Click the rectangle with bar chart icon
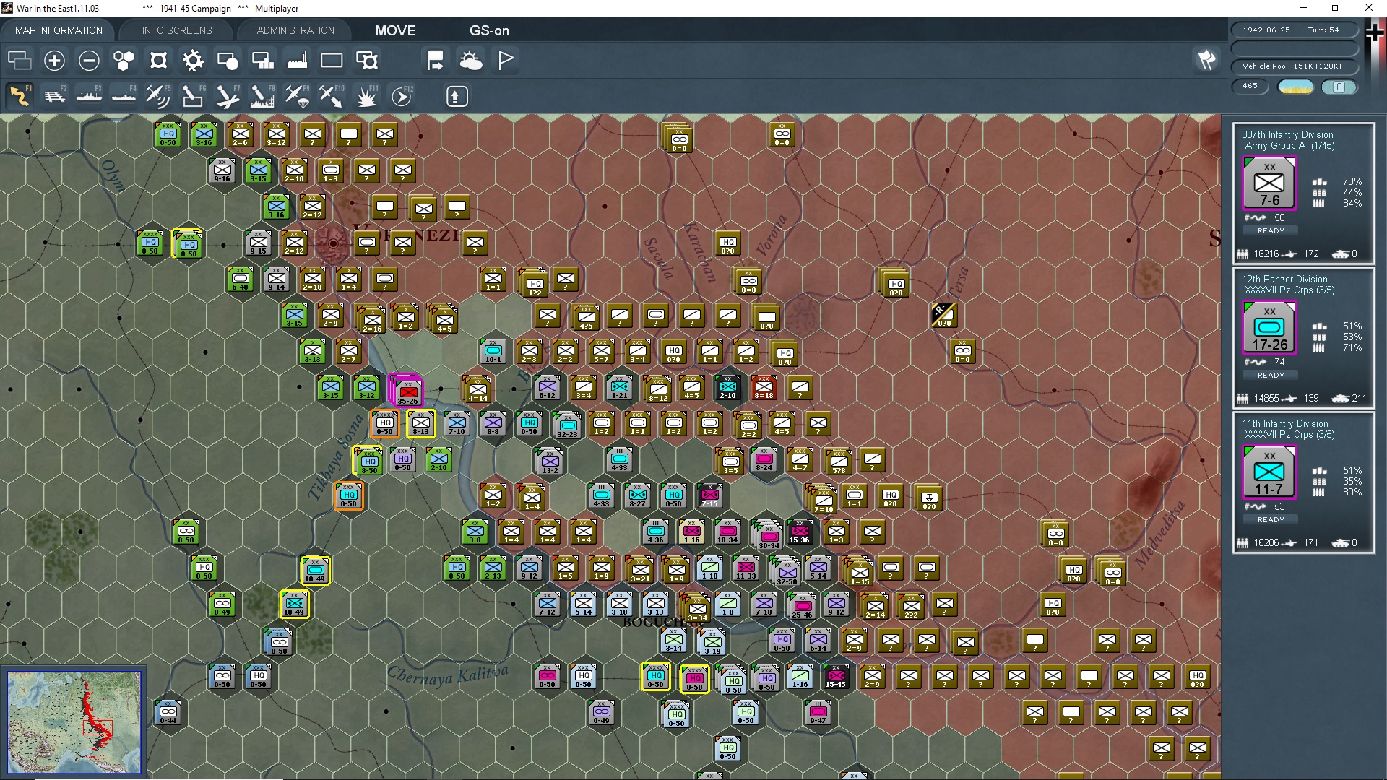Screen dimensions: 1387x780 [x=262, y=61]
